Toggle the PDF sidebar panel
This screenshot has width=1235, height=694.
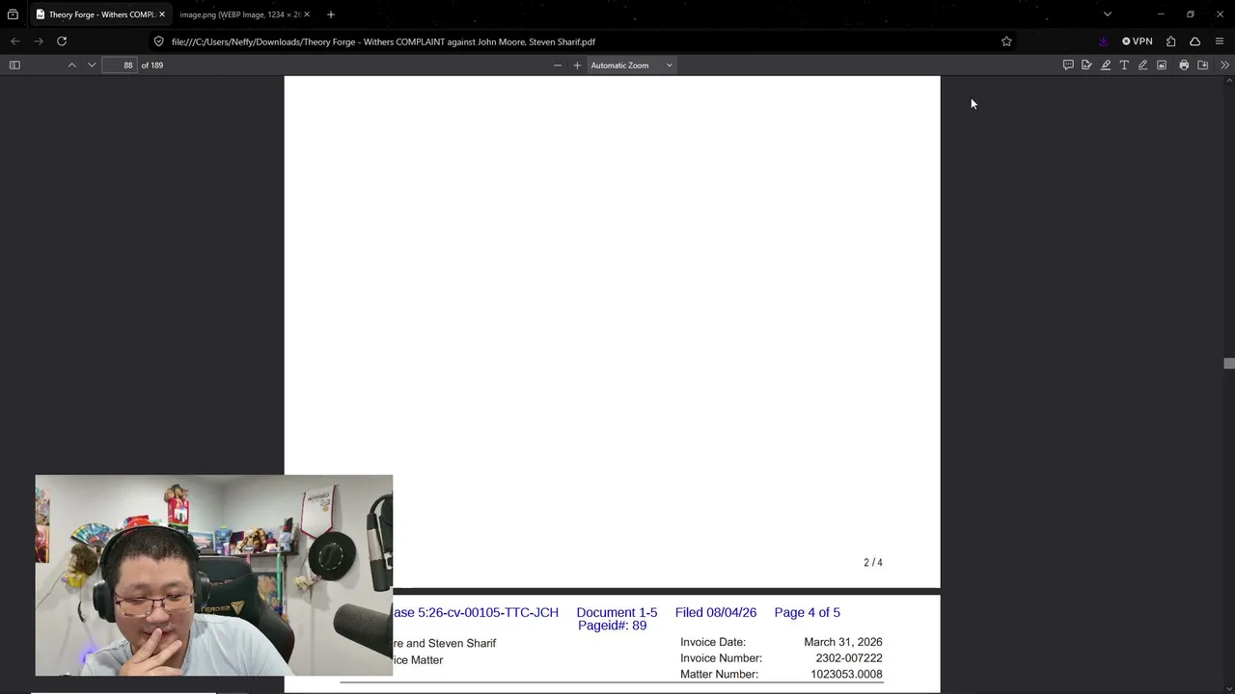tap(14, 65)
